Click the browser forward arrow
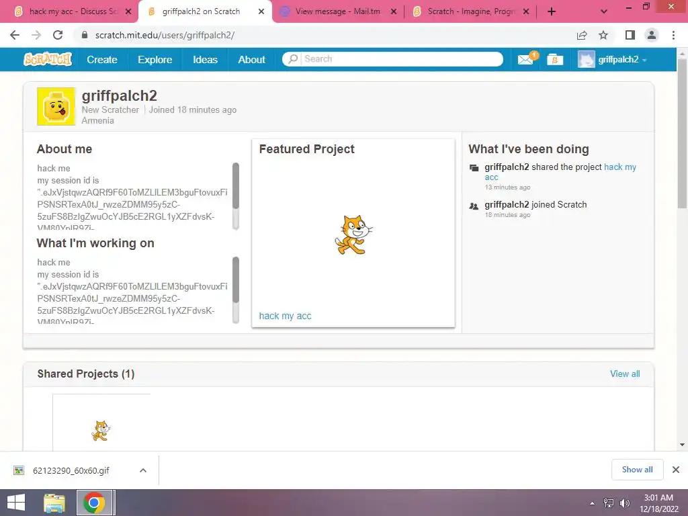This screenshot has width=688, height=516. 36,35
